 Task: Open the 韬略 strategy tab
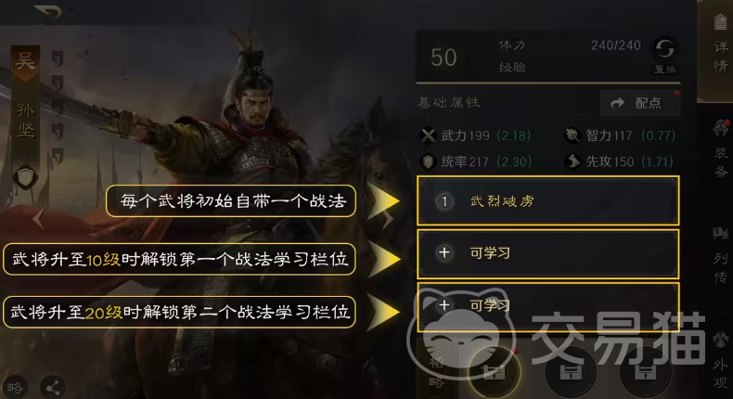(436, 372)
